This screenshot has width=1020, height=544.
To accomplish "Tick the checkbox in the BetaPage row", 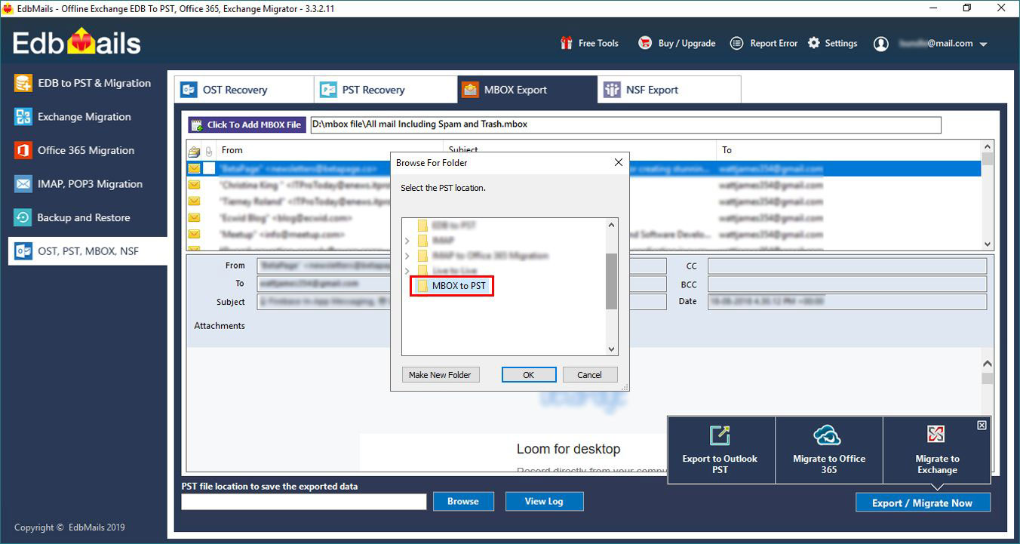I will click(x=209, y=169).
